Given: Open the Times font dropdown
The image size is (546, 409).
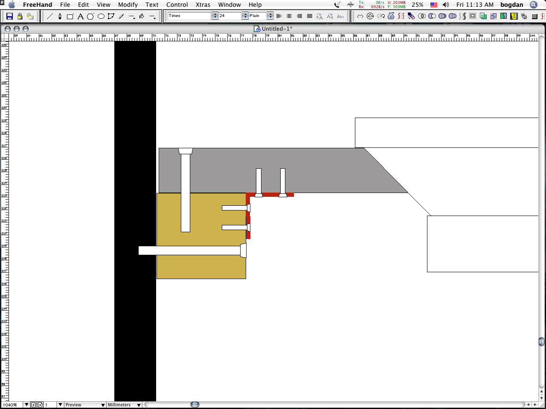Looking at the screenshot, I should click(215, 16).
